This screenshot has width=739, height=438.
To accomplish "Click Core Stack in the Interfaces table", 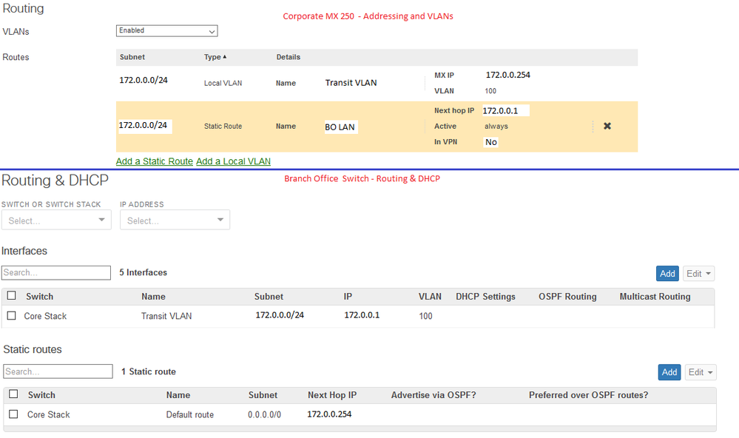I will pyautogui.click(x=45, y=316).
